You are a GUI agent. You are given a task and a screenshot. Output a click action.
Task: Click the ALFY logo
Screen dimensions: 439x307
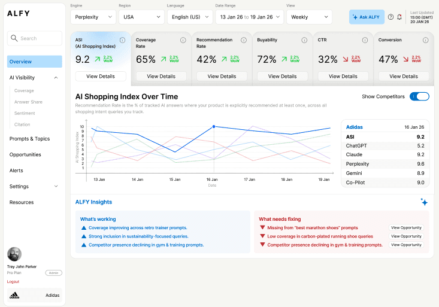tap(19, 13)
